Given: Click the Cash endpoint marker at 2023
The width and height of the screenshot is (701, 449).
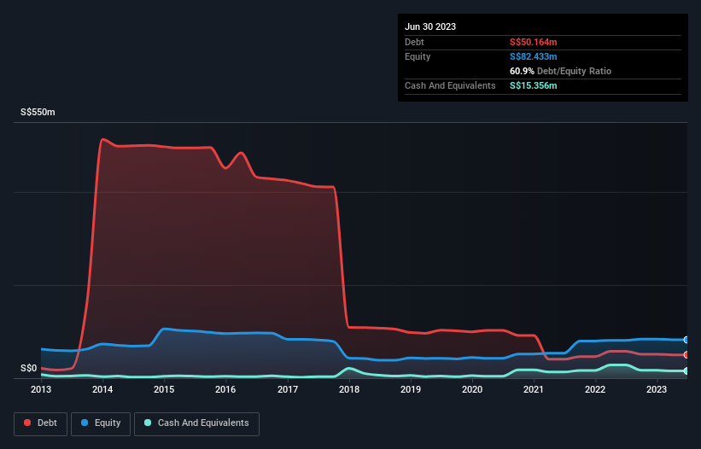Looking at the screenshot, I should pyautogui.click(x=686, y=370).
